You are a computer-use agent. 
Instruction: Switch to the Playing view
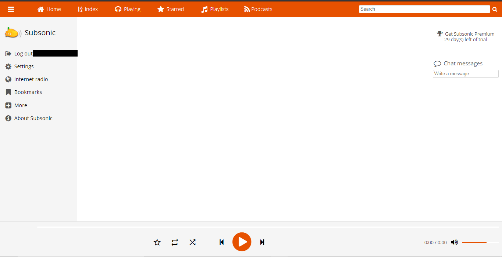tap(128, 9)
